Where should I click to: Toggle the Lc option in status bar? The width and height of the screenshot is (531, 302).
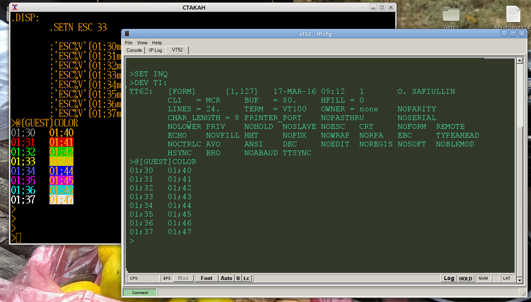click(x=247, y=278)
